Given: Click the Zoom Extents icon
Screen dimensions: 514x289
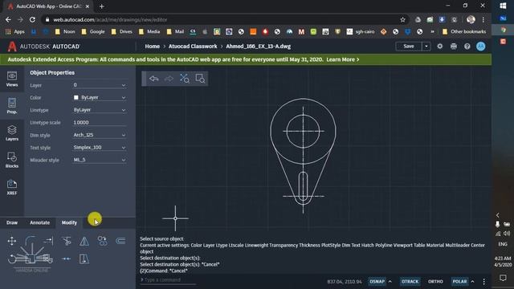Looking at the screenshot, I should coord(184,79).
